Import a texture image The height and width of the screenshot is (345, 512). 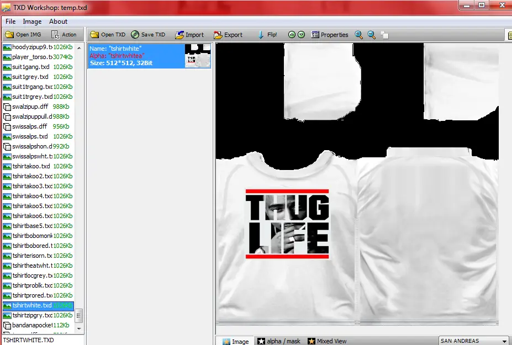point(189,35)
